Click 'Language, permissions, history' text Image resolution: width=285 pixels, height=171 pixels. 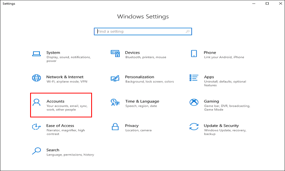[x=70, y=154]
